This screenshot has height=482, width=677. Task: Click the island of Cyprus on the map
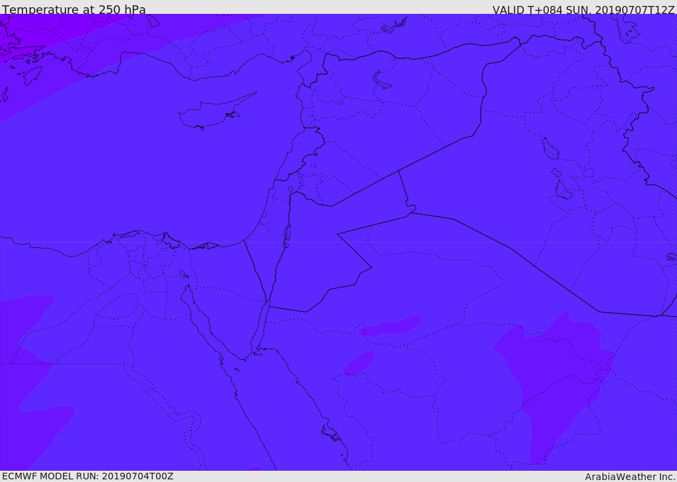point(213,113)
